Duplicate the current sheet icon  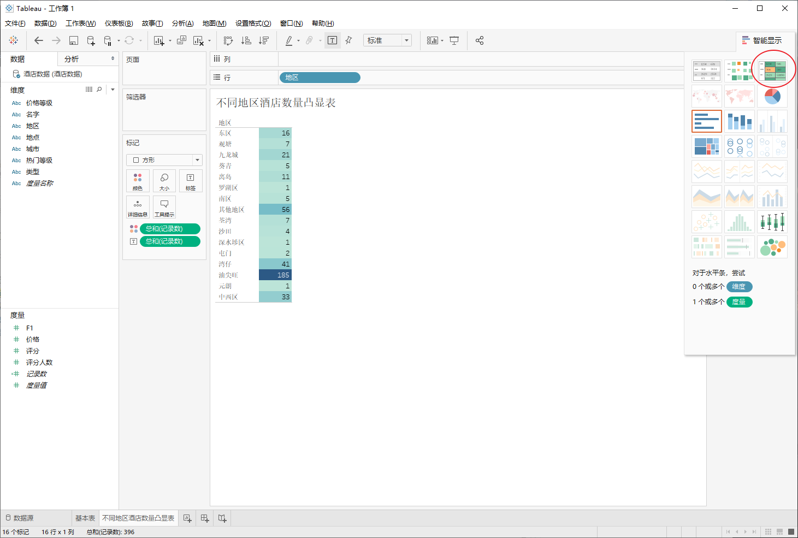(182, 40)
